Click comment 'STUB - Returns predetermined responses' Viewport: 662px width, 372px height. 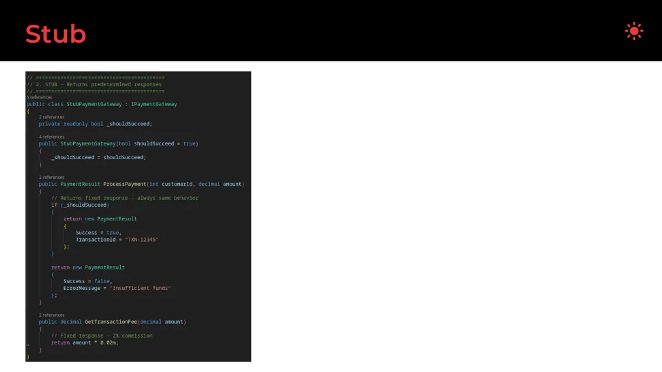pyautogui.click(x=103, y=84)
